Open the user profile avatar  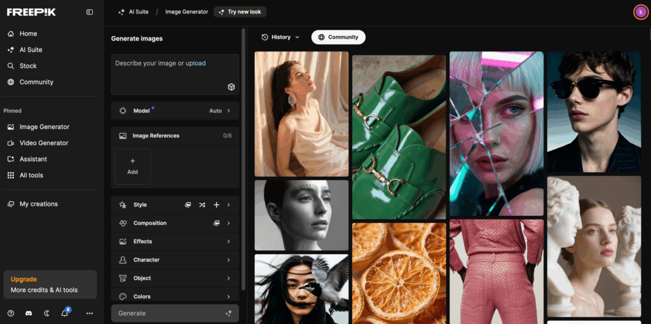coord(640,12)
